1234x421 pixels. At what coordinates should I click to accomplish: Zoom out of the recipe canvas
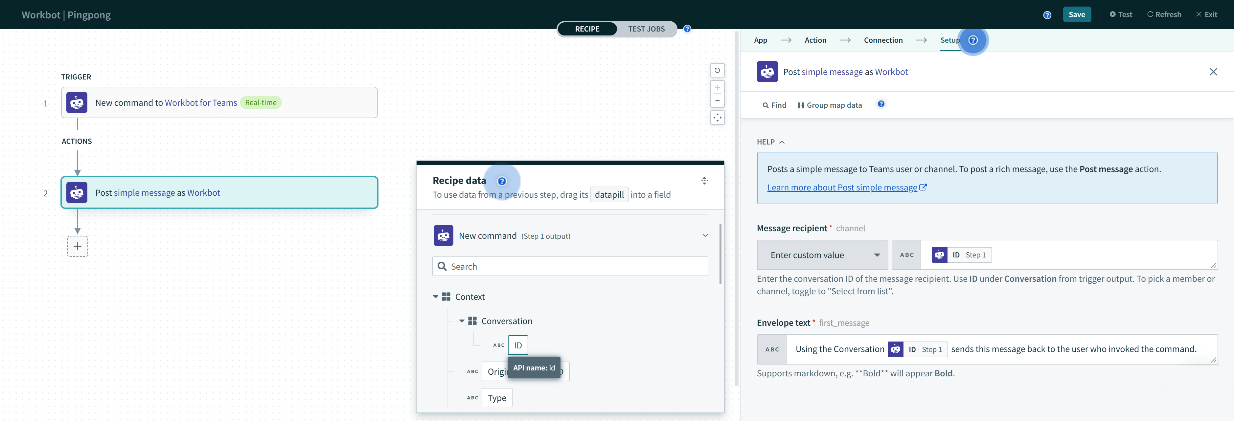(717, 100)
